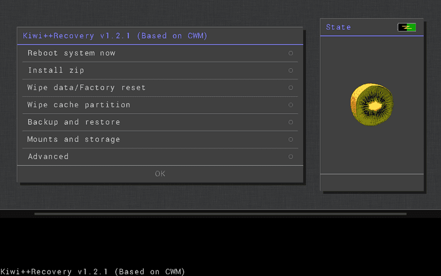Click the Kiwi++Recovery console log line at bottom
Viewport: 441px width, 276px height.
point(93,272)
